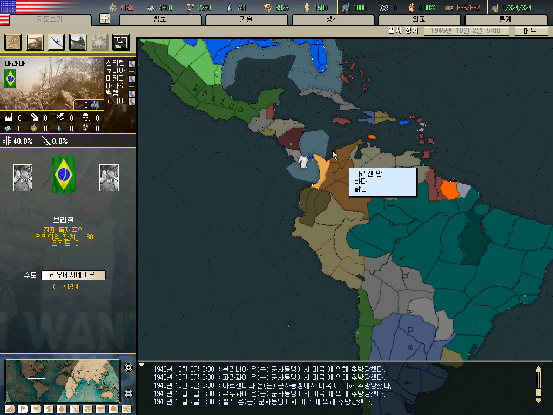Screen dimensions: 553x415
Task: Click the right leader portrait
Action: point(109,178)
